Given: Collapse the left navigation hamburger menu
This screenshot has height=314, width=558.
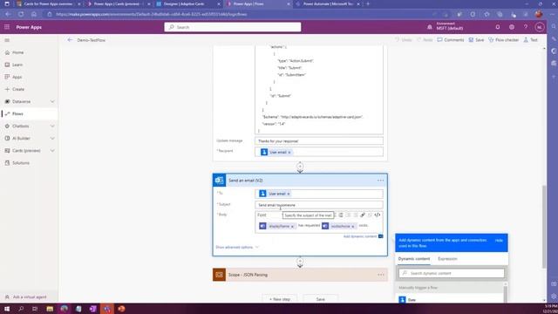Looking at the screenshot, I should point(7,40).
